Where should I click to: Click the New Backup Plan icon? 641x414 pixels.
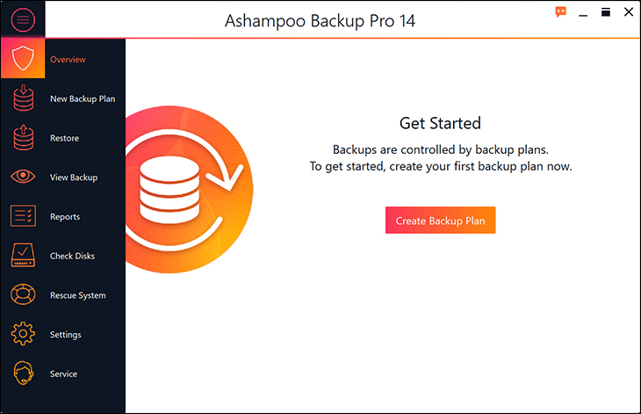[x=23, y=98]
